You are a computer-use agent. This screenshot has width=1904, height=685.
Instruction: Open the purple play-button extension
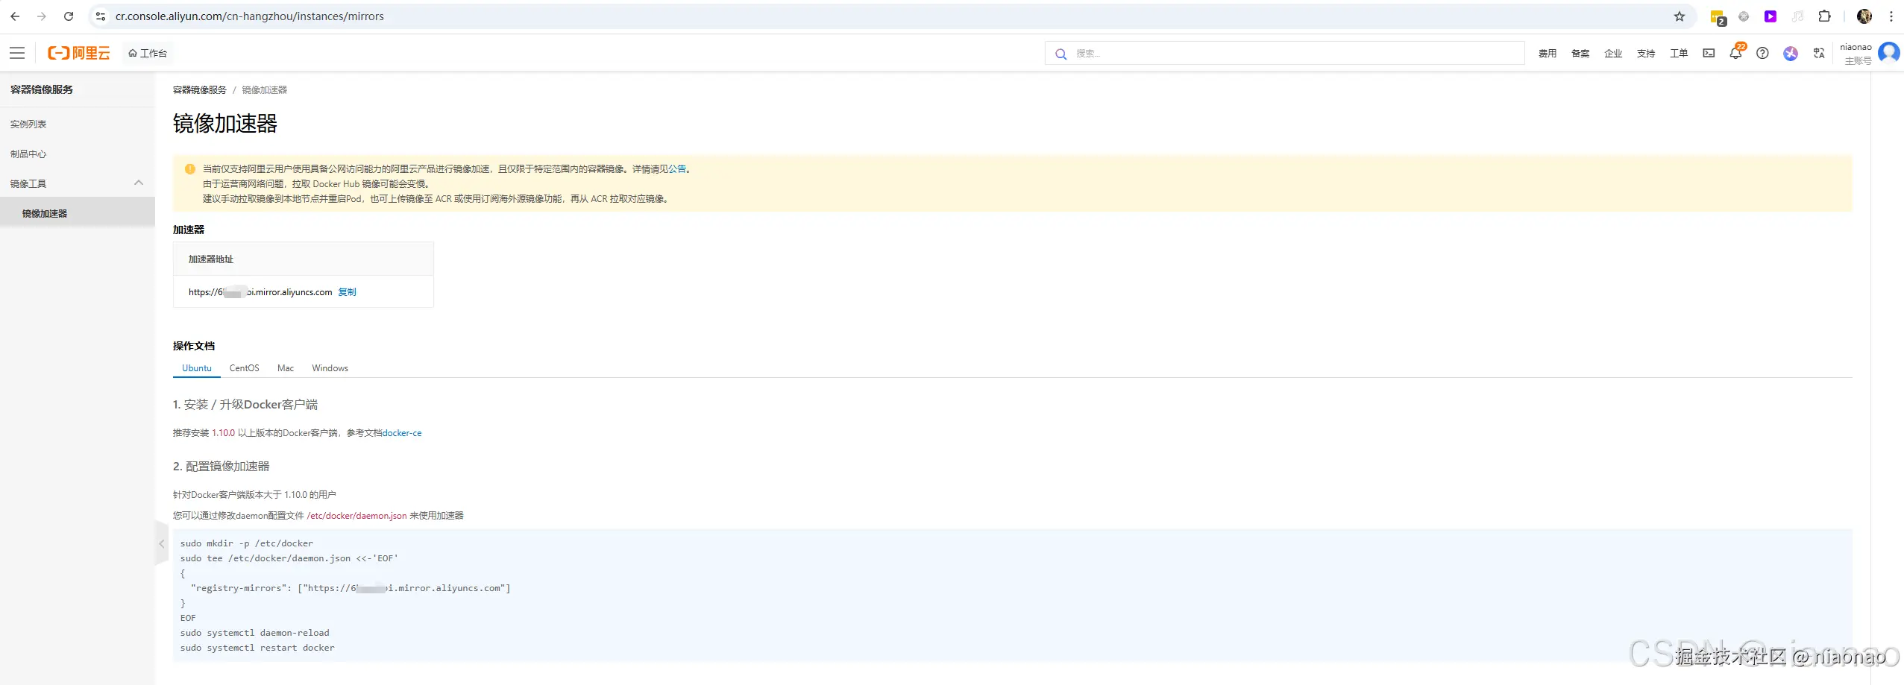coord(1771,16)
